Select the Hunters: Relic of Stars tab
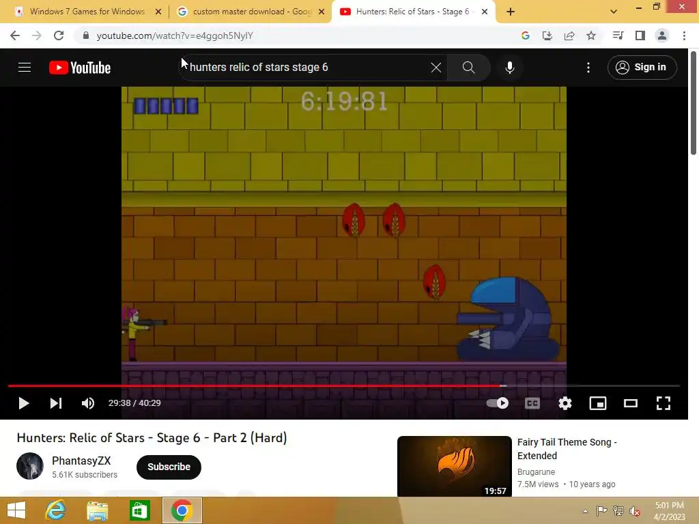 point(412,12)
